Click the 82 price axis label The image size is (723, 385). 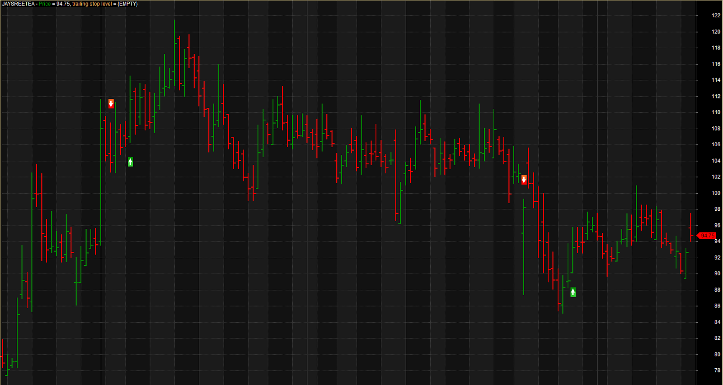click(717, 338)
